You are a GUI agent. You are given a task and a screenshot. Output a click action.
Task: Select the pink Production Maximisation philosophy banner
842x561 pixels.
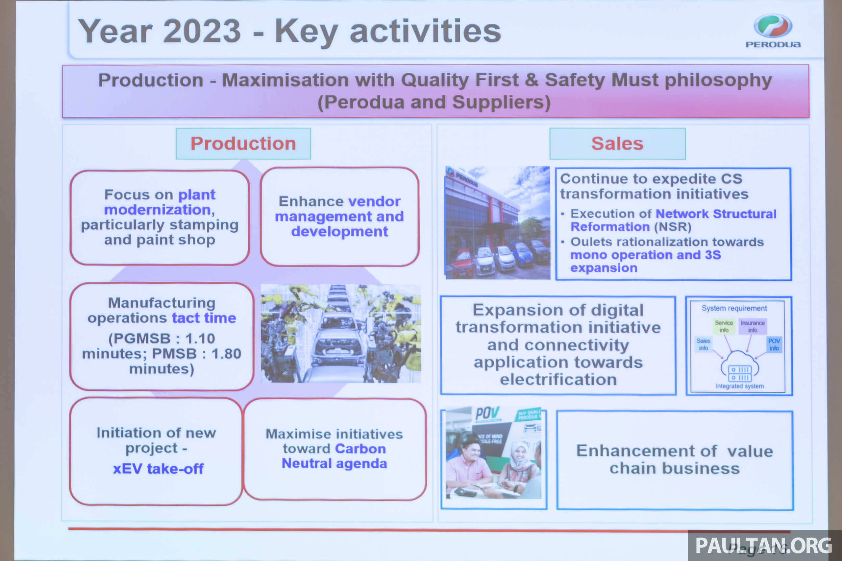coord(435,91)
